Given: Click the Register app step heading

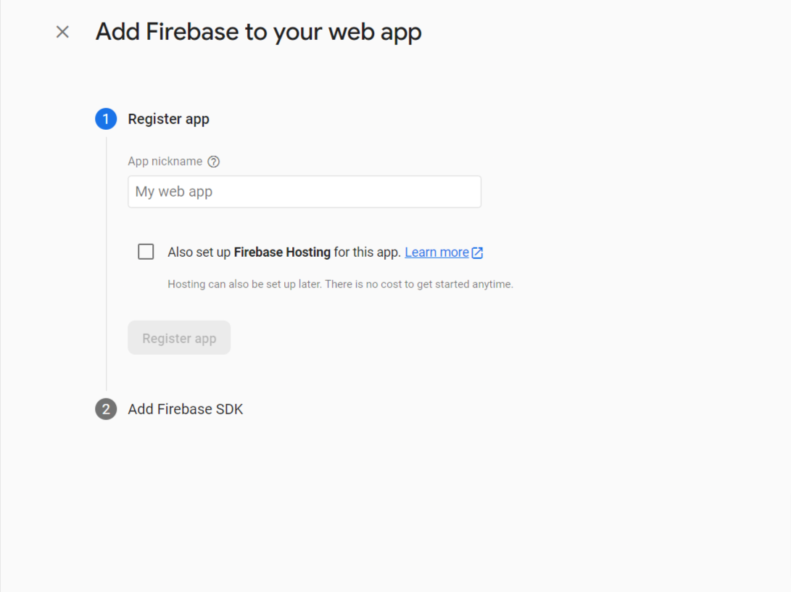Looking at the screenshot, I should tap(168, 119).
